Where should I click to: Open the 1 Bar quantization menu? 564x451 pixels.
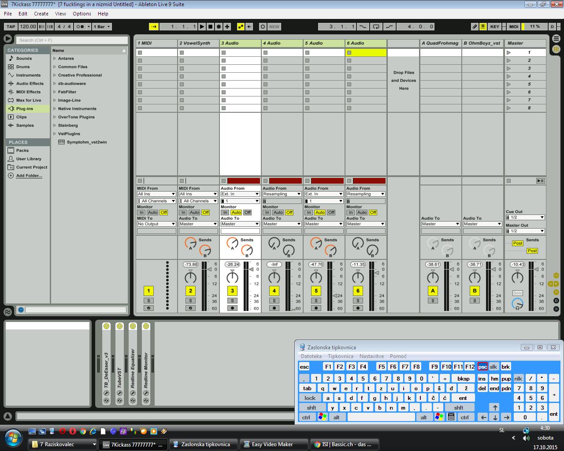[x=102, y=26]
